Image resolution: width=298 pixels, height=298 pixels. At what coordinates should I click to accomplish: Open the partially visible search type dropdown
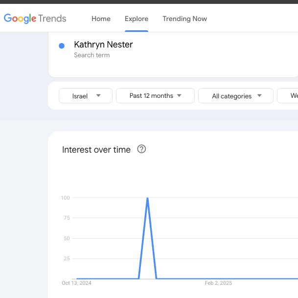pos(289,96)
